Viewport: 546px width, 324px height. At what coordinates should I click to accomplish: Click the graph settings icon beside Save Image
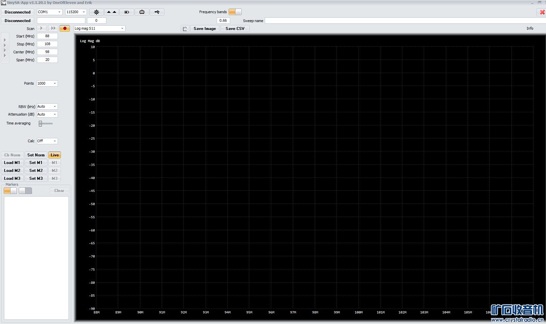(185, 29)
